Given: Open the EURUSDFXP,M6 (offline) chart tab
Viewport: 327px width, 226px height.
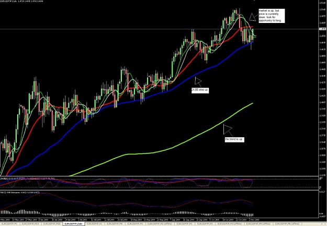Looking at the screenshot, I should [287, 224].
